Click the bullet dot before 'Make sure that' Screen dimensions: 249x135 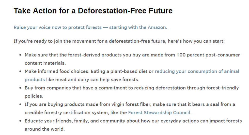(20, 55)
